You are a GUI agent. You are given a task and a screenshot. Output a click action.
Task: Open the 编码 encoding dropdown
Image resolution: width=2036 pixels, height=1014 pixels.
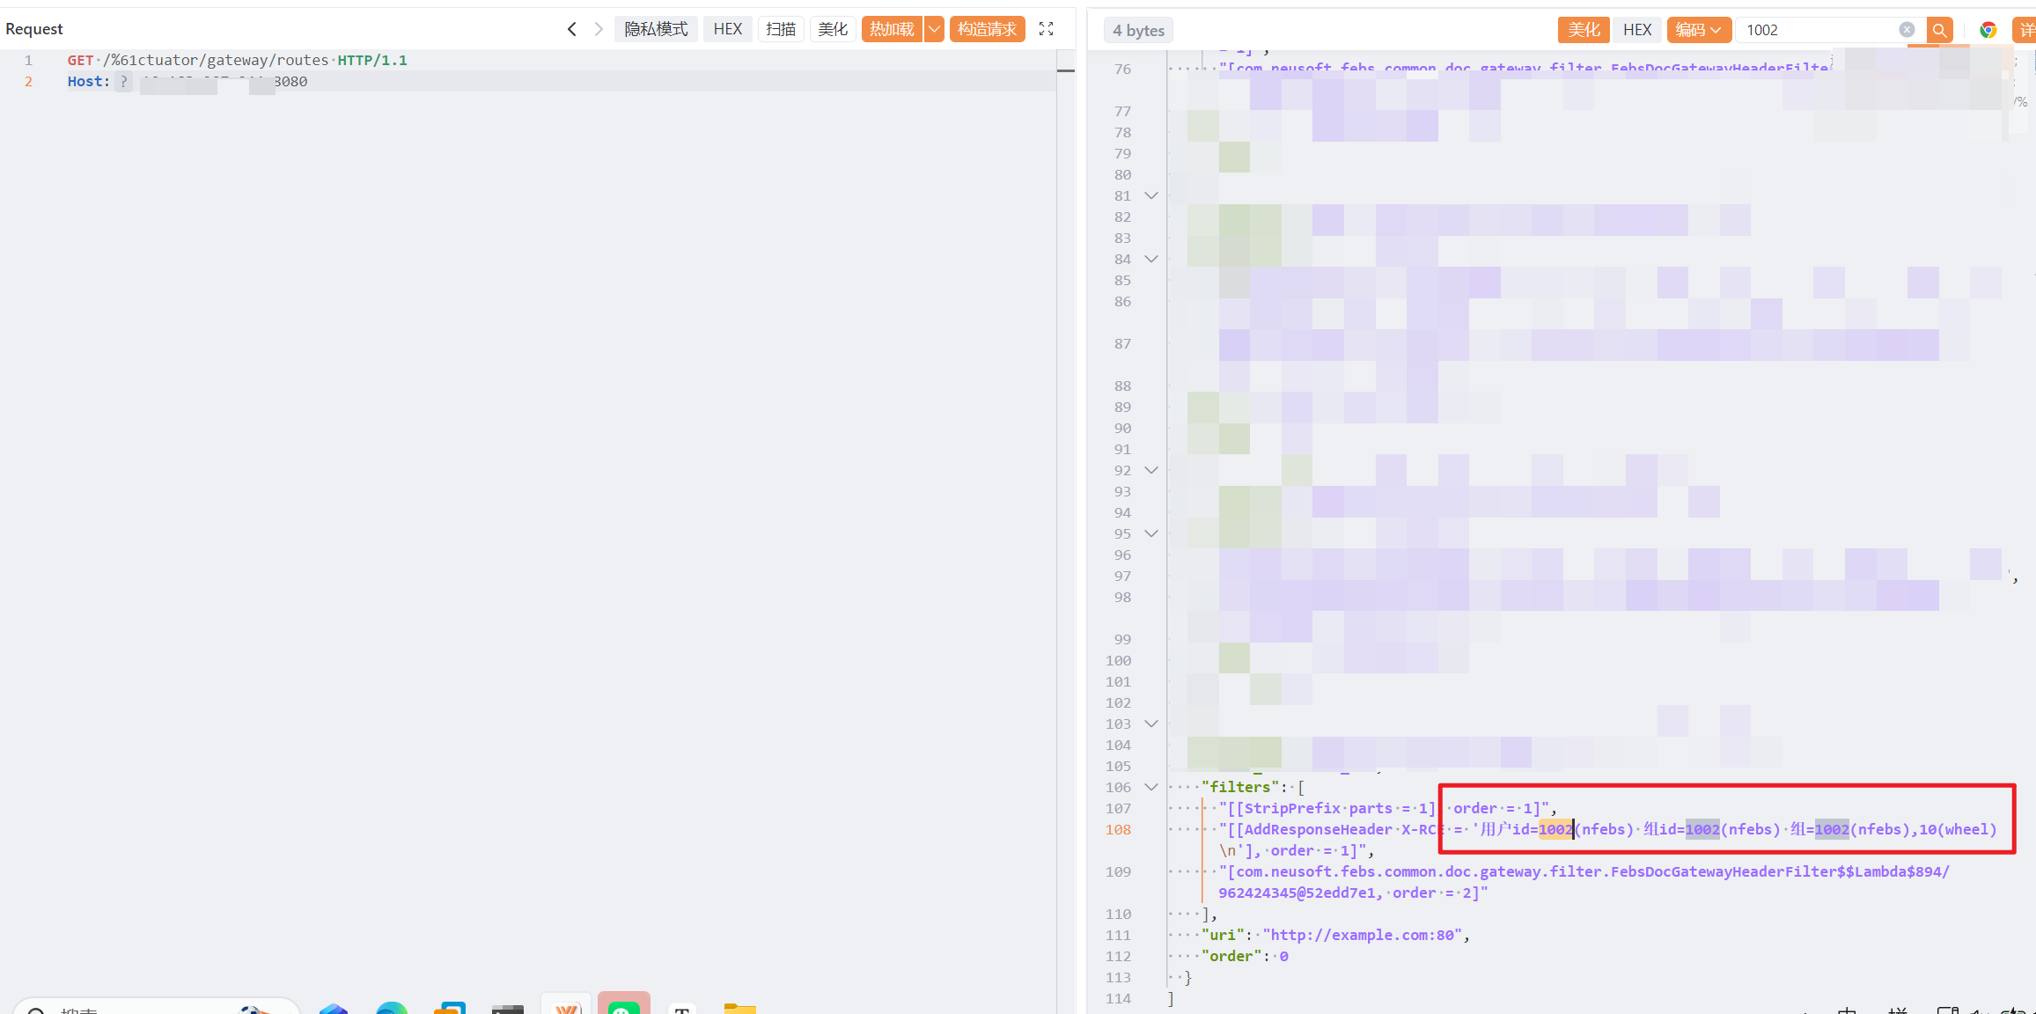pos(1698,30)
